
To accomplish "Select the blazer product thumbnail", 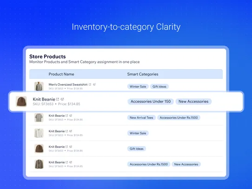I will click(x=39, y=164).
